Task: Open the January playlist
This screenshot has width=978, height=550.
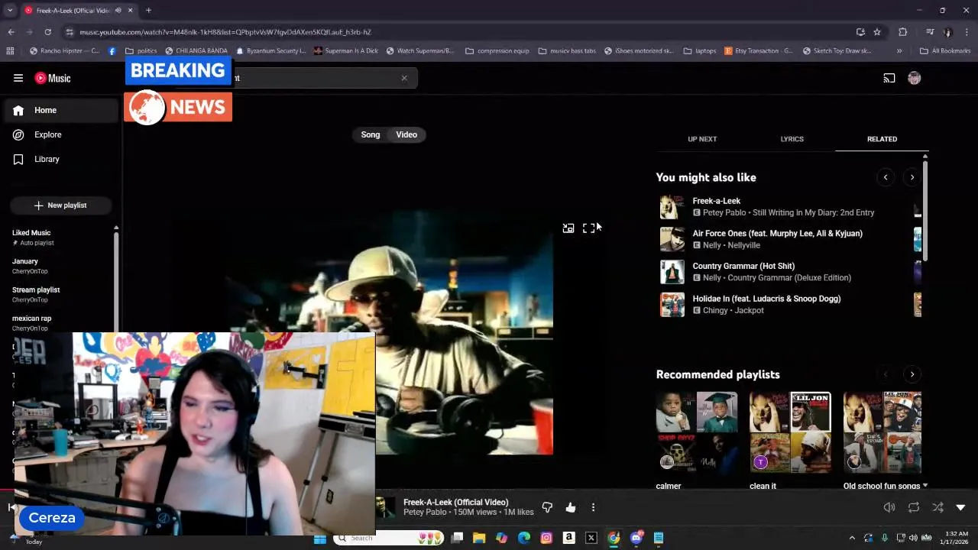Action: tap(60, 266)
